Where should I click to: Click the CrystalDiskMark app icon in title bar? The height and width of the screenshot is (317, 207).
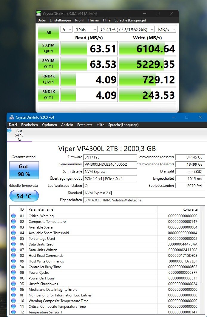click(x=39, y=13)
